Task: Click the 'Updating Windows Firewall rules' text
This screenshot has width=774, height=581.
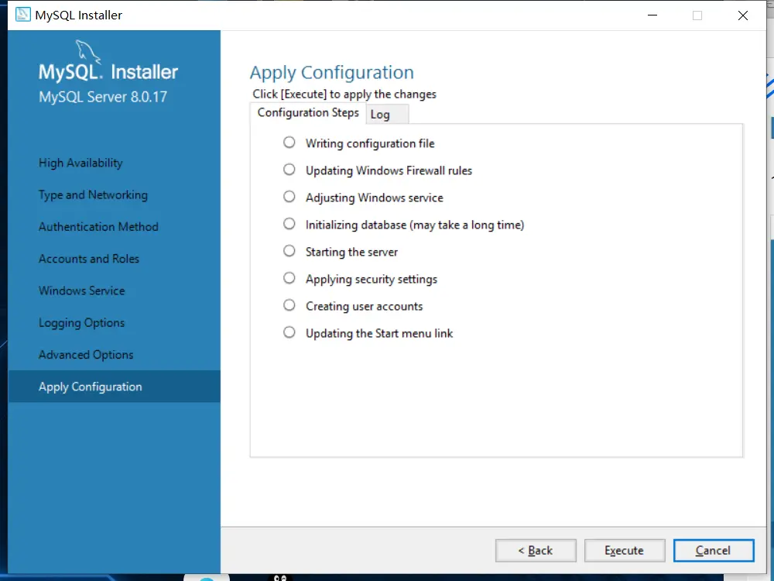Action: point(389,171)
